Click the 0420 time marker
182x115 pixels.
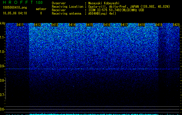pos(176,25)
